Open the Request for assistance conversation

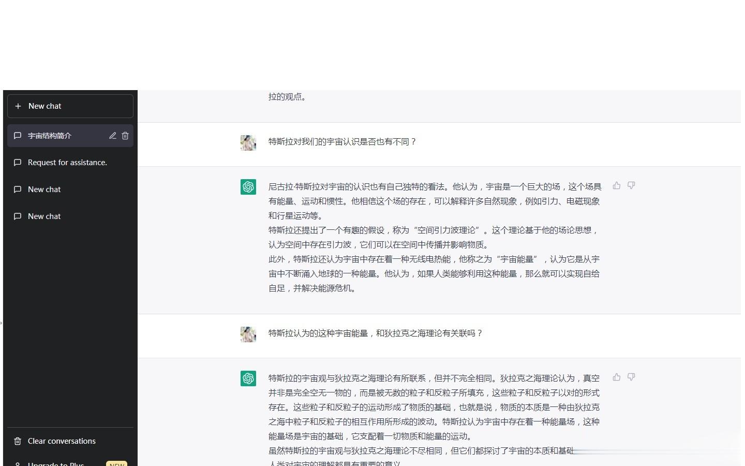click(70, 163)
